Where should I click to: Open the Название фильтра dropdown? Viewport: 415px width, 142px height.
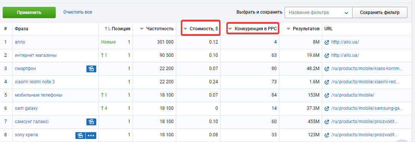point(318,12)
